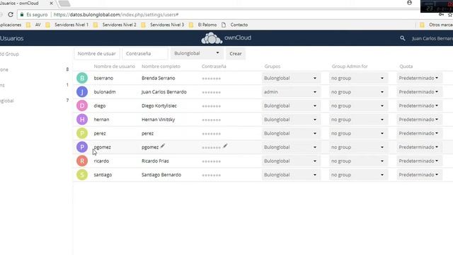Edit pgomez password pencil icon
Screen dimensions: 453x255
tap(225, 146)
